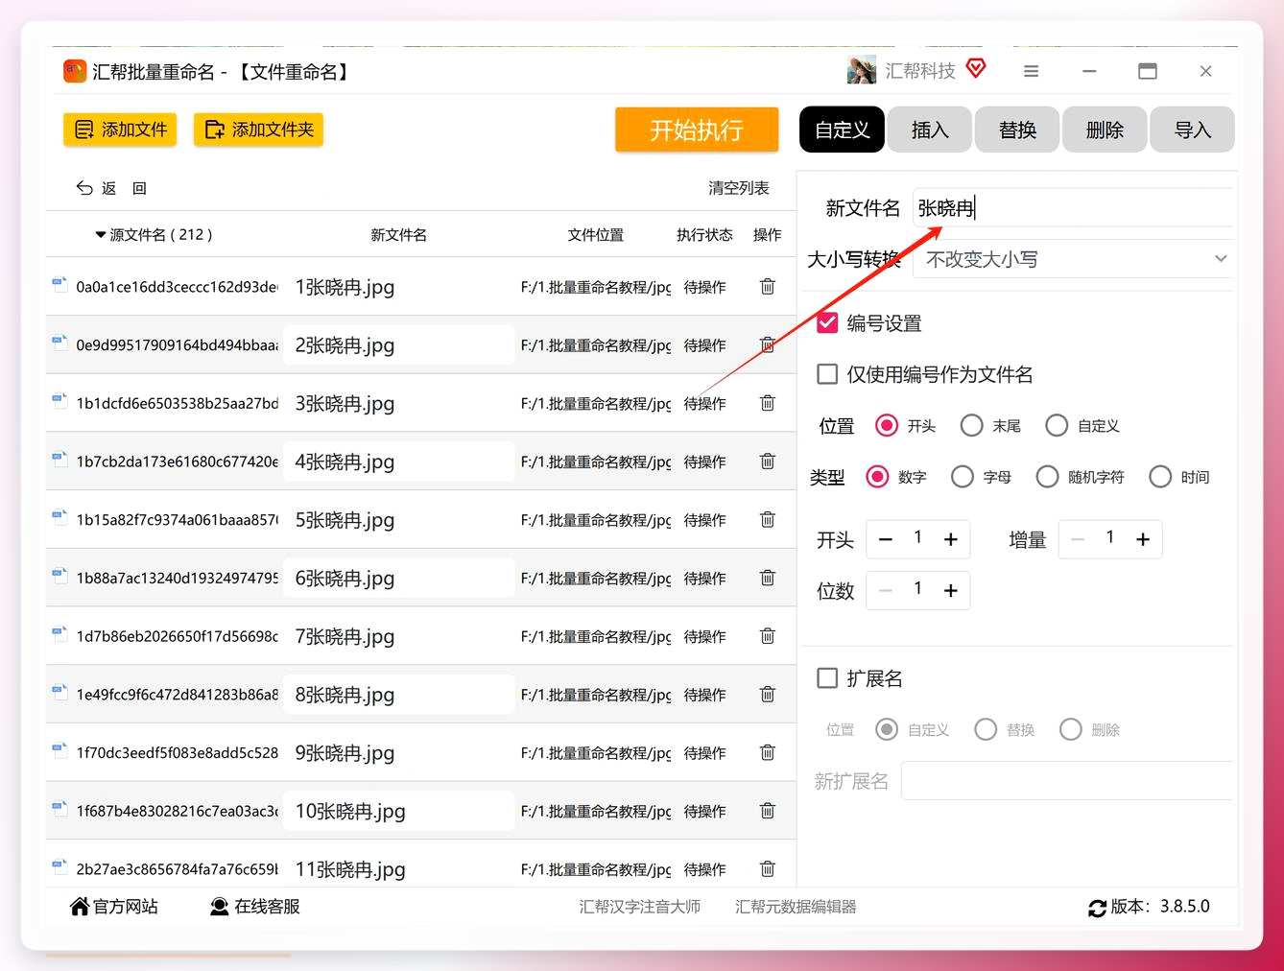Click the file icon of 0a0a1ce16dd3 row

[59, 285]
